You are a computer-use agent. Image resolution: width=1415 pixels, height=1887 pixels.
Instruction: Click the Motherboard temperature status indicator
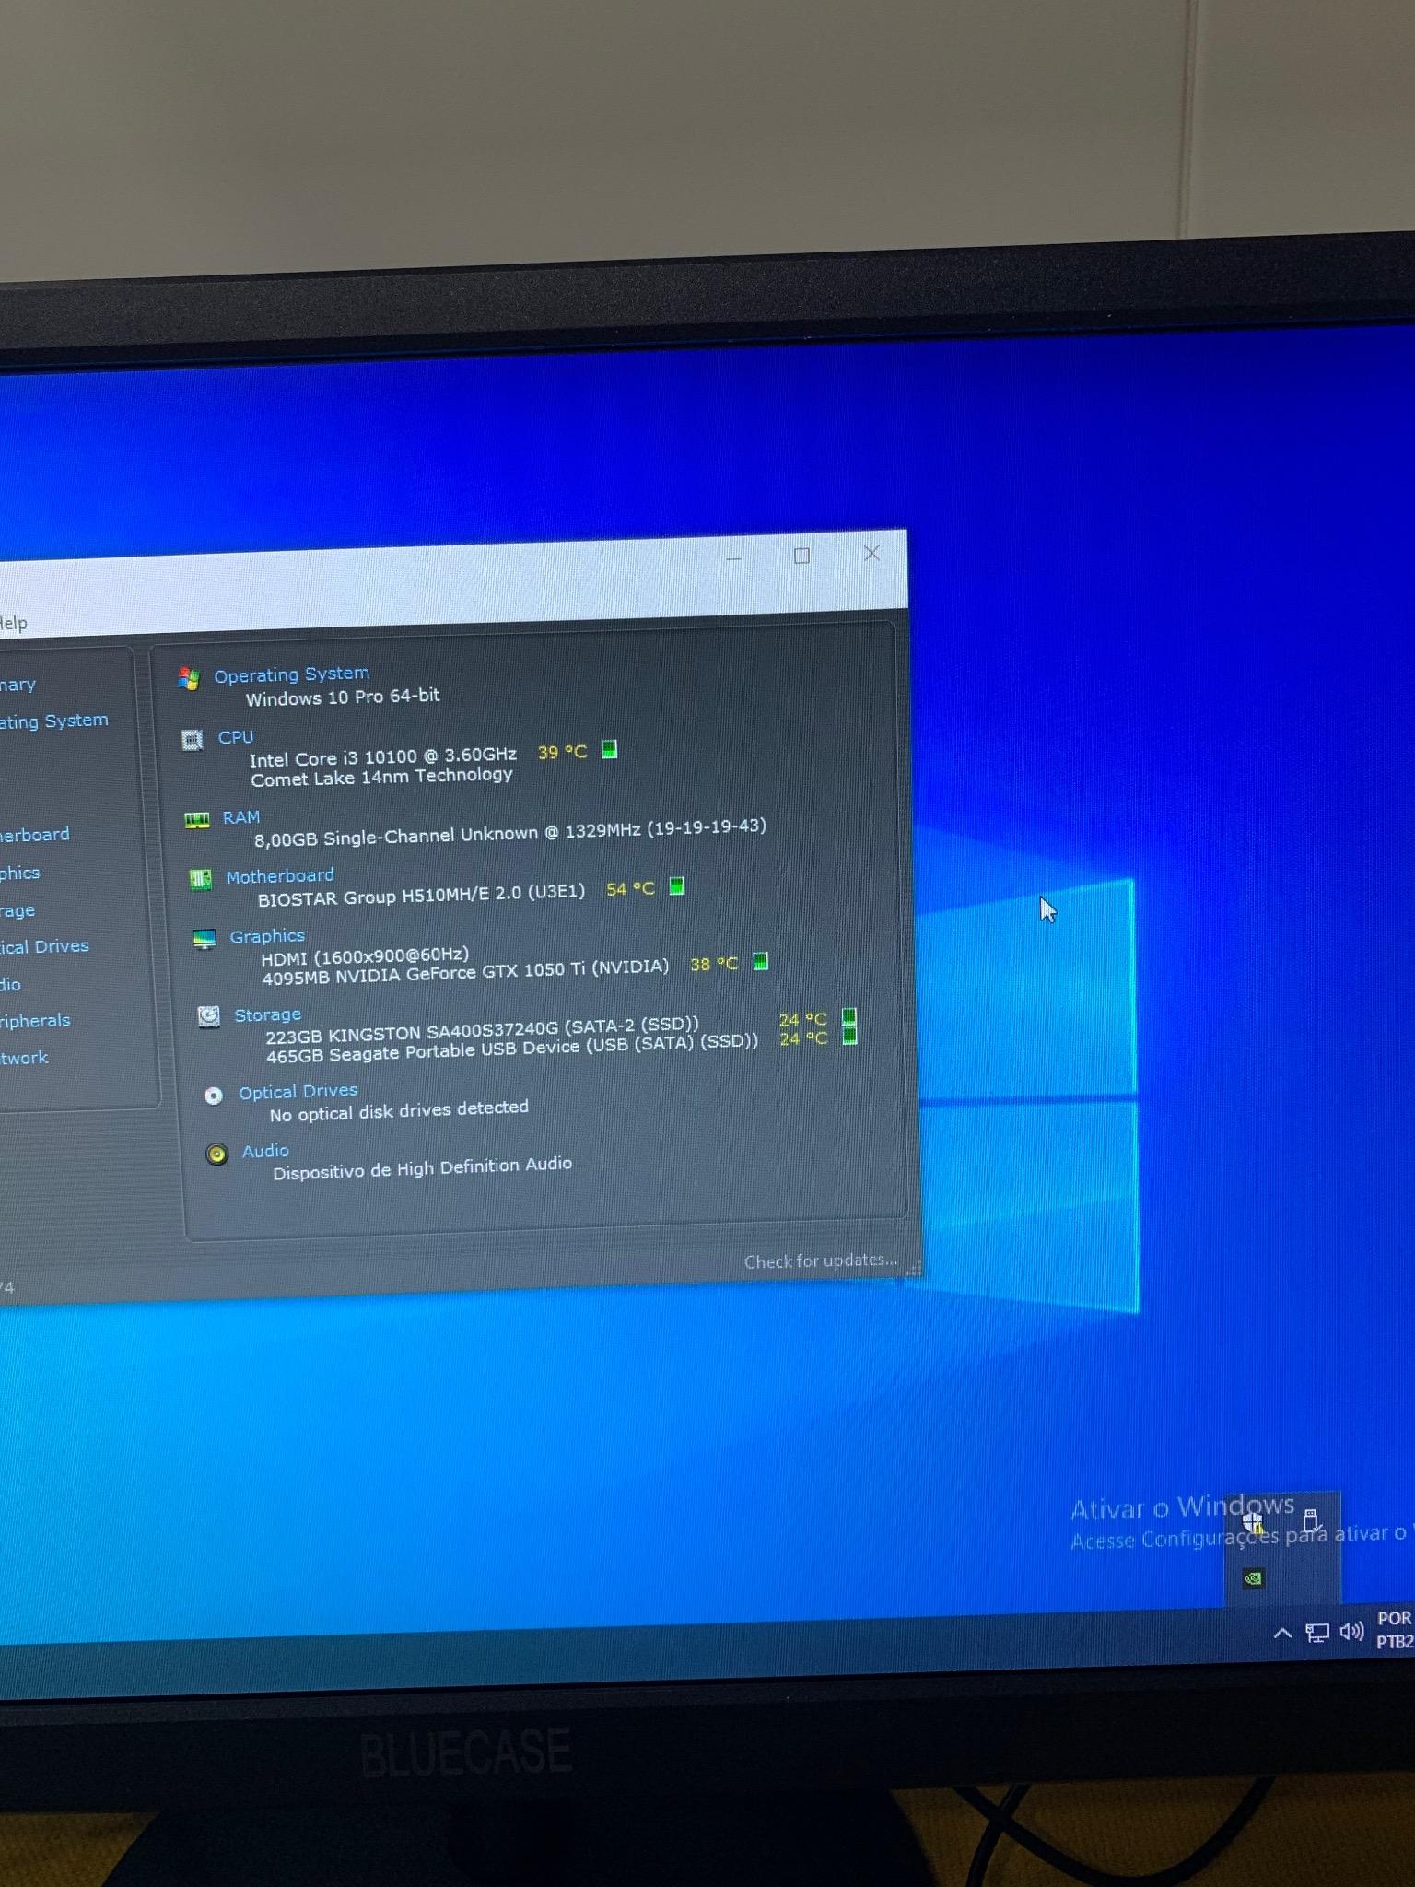tap(677, 886)
